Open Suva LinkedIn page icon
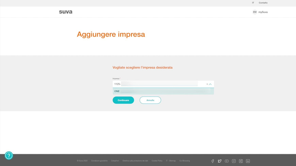This screenshot has height=166, width=296. click(x=248, y=161)
